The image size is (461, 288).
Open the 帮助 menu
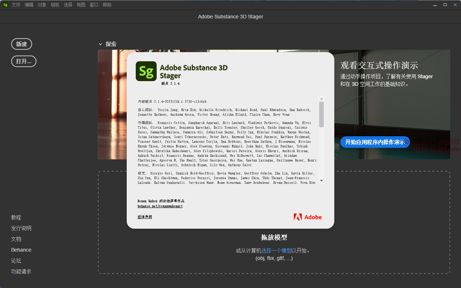point(107,5)
